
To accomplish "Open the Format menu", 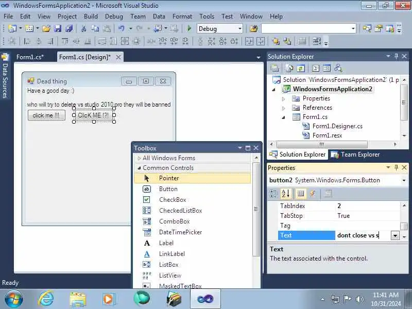I will tap(182, 16).
